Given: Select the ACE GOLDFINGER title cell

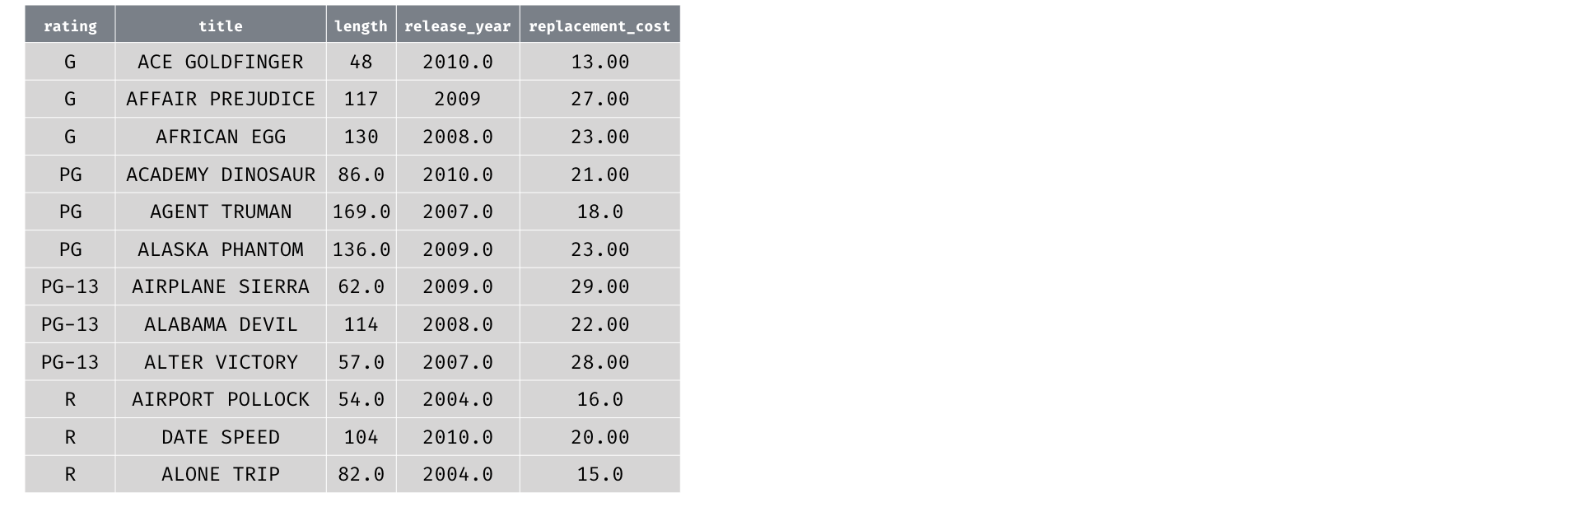Looking at the screenshot, I should [x=221, y=62].
